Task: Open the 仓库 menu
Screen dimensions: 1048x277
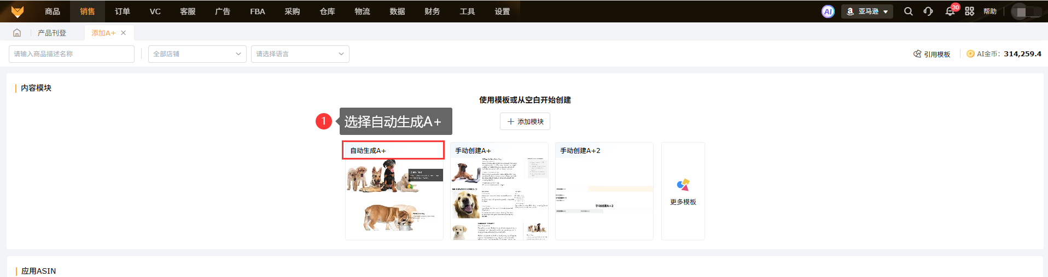Action: [x=327, y=11]
